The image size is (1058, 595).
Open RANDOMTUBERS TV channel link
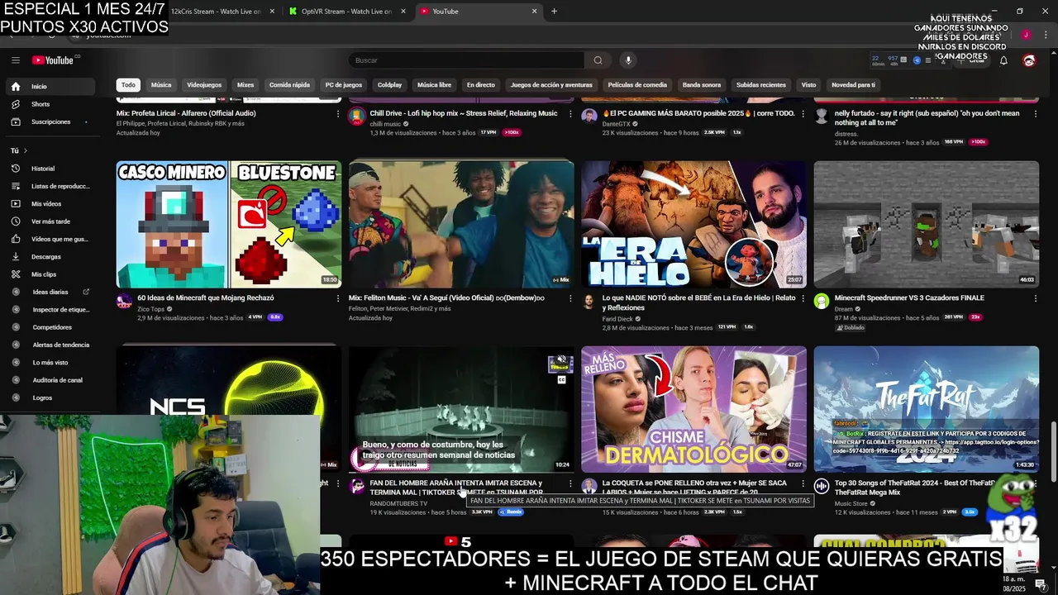coord(398,503)
